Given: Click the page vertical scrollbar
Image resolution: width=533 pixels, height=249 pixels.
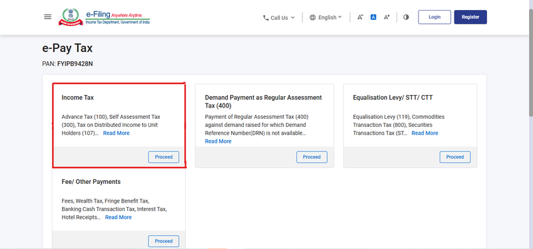Looking at the screenshot, I should point(530,61).
